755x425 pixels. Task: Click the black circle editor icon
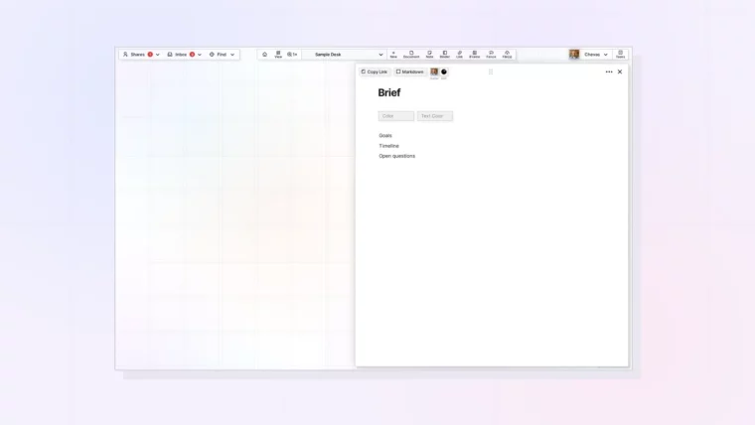pos(444,71)
